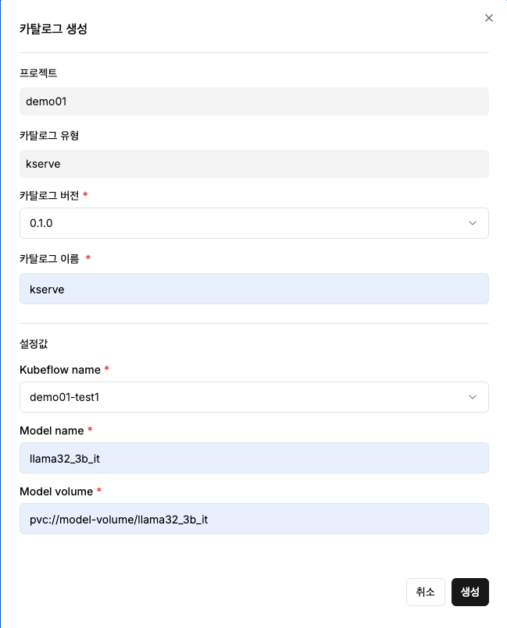
Task: Click the 카탈로그 버전 label
Action: click(49, 196)
